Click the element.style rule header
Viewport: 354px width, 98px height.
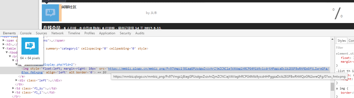point(345,54)
